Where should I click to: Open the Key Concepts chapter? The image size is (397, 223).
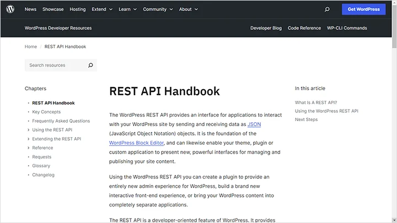tap(46, 112)
